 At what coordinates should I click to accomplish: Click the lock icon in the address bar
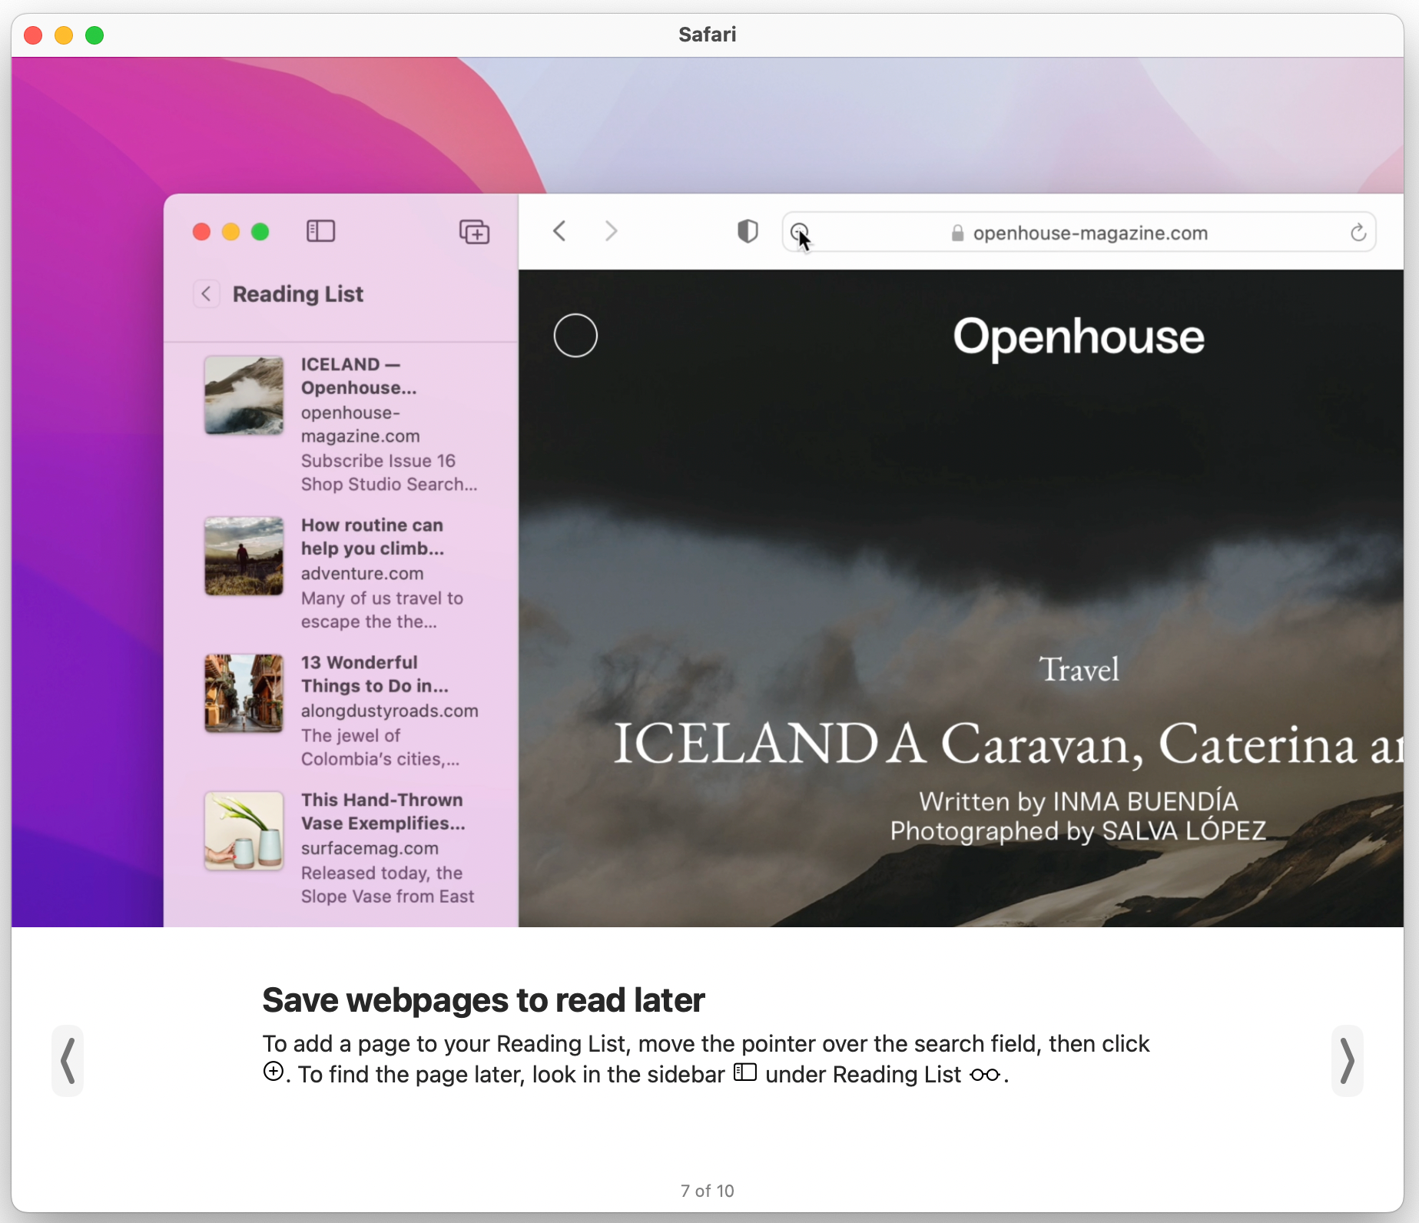pyautogui.click(x=957, y=233)
